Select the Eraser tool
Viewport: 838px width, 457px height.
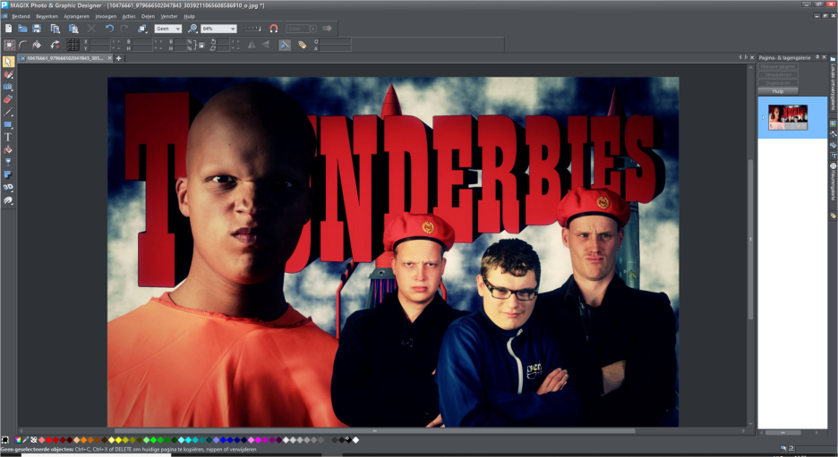tap(8, 99)
